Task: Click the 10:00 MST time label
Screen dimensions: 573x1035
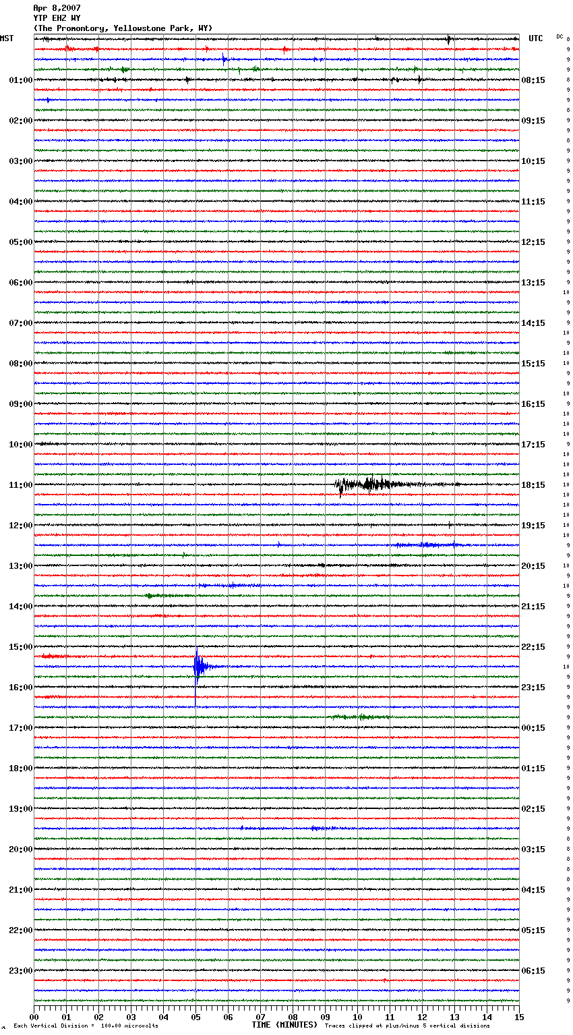Action: [20, 445]
